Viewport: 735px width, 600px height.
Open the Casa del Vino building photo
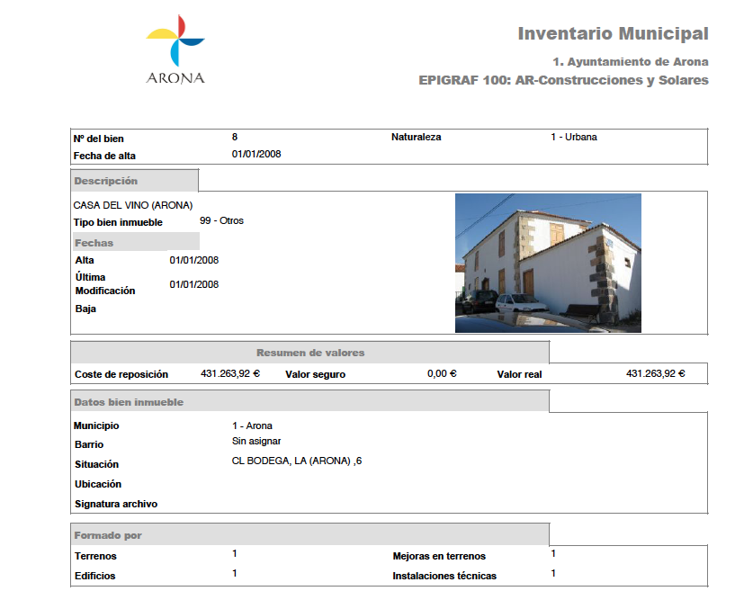pos(548,263)
